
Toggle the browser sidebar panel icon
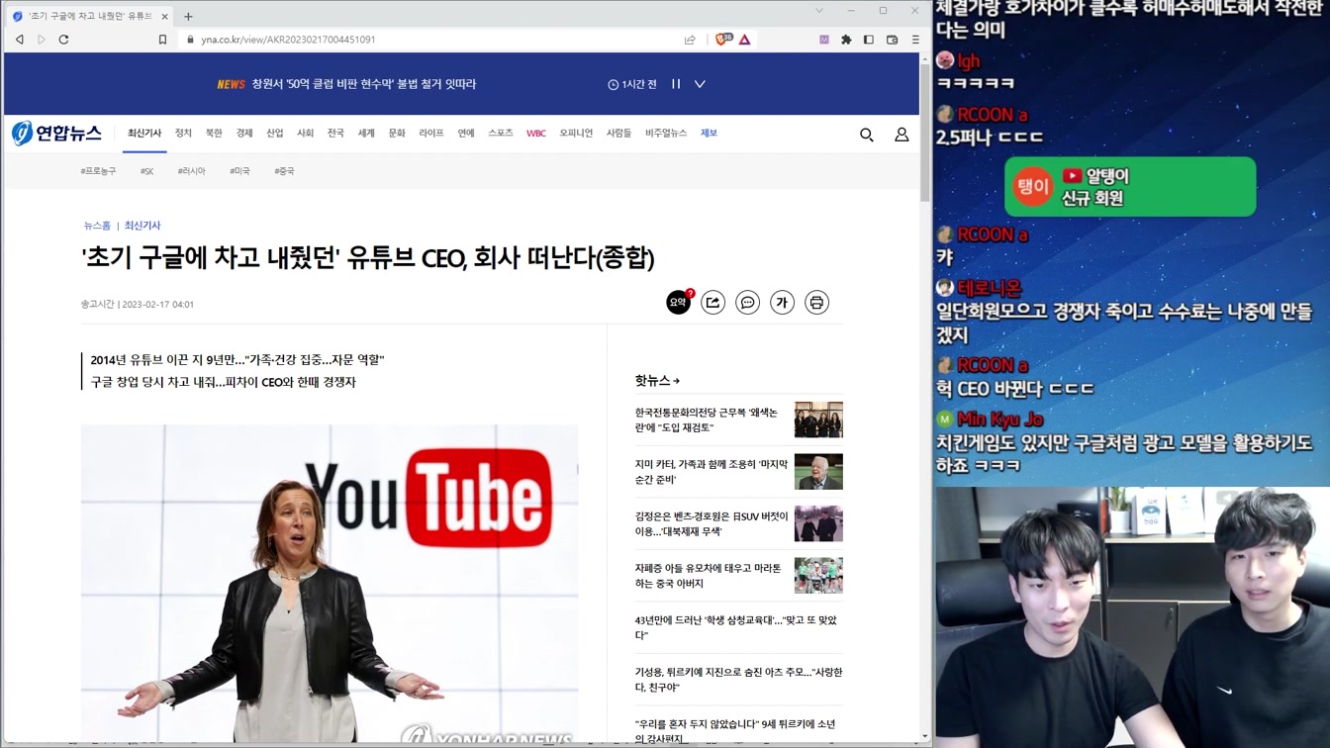(x=869, y=40)
